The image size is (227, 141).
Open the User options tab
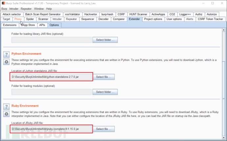[x=174, y=19]
